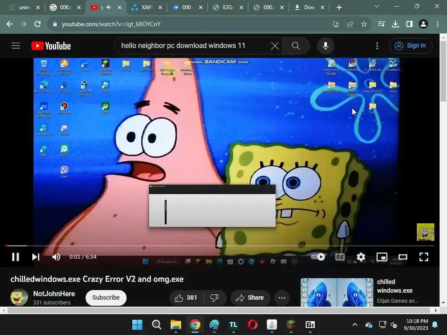Open Chrome three-dot menu

[437, 24]
